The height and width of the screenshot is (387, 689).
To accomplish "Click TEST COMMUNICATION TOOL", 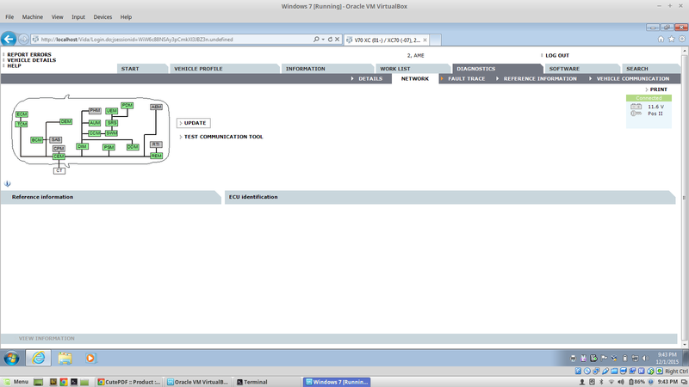I will click(x=223, y=137).
